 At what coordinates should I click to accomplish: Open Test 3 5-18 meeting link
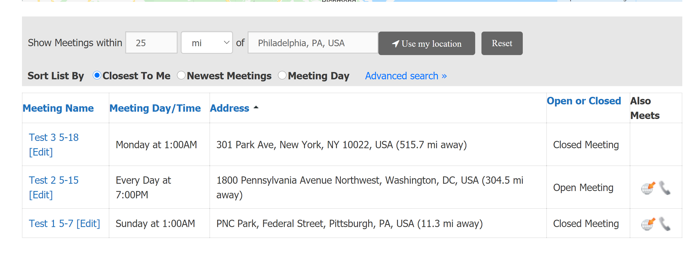(x=54, y=137)
